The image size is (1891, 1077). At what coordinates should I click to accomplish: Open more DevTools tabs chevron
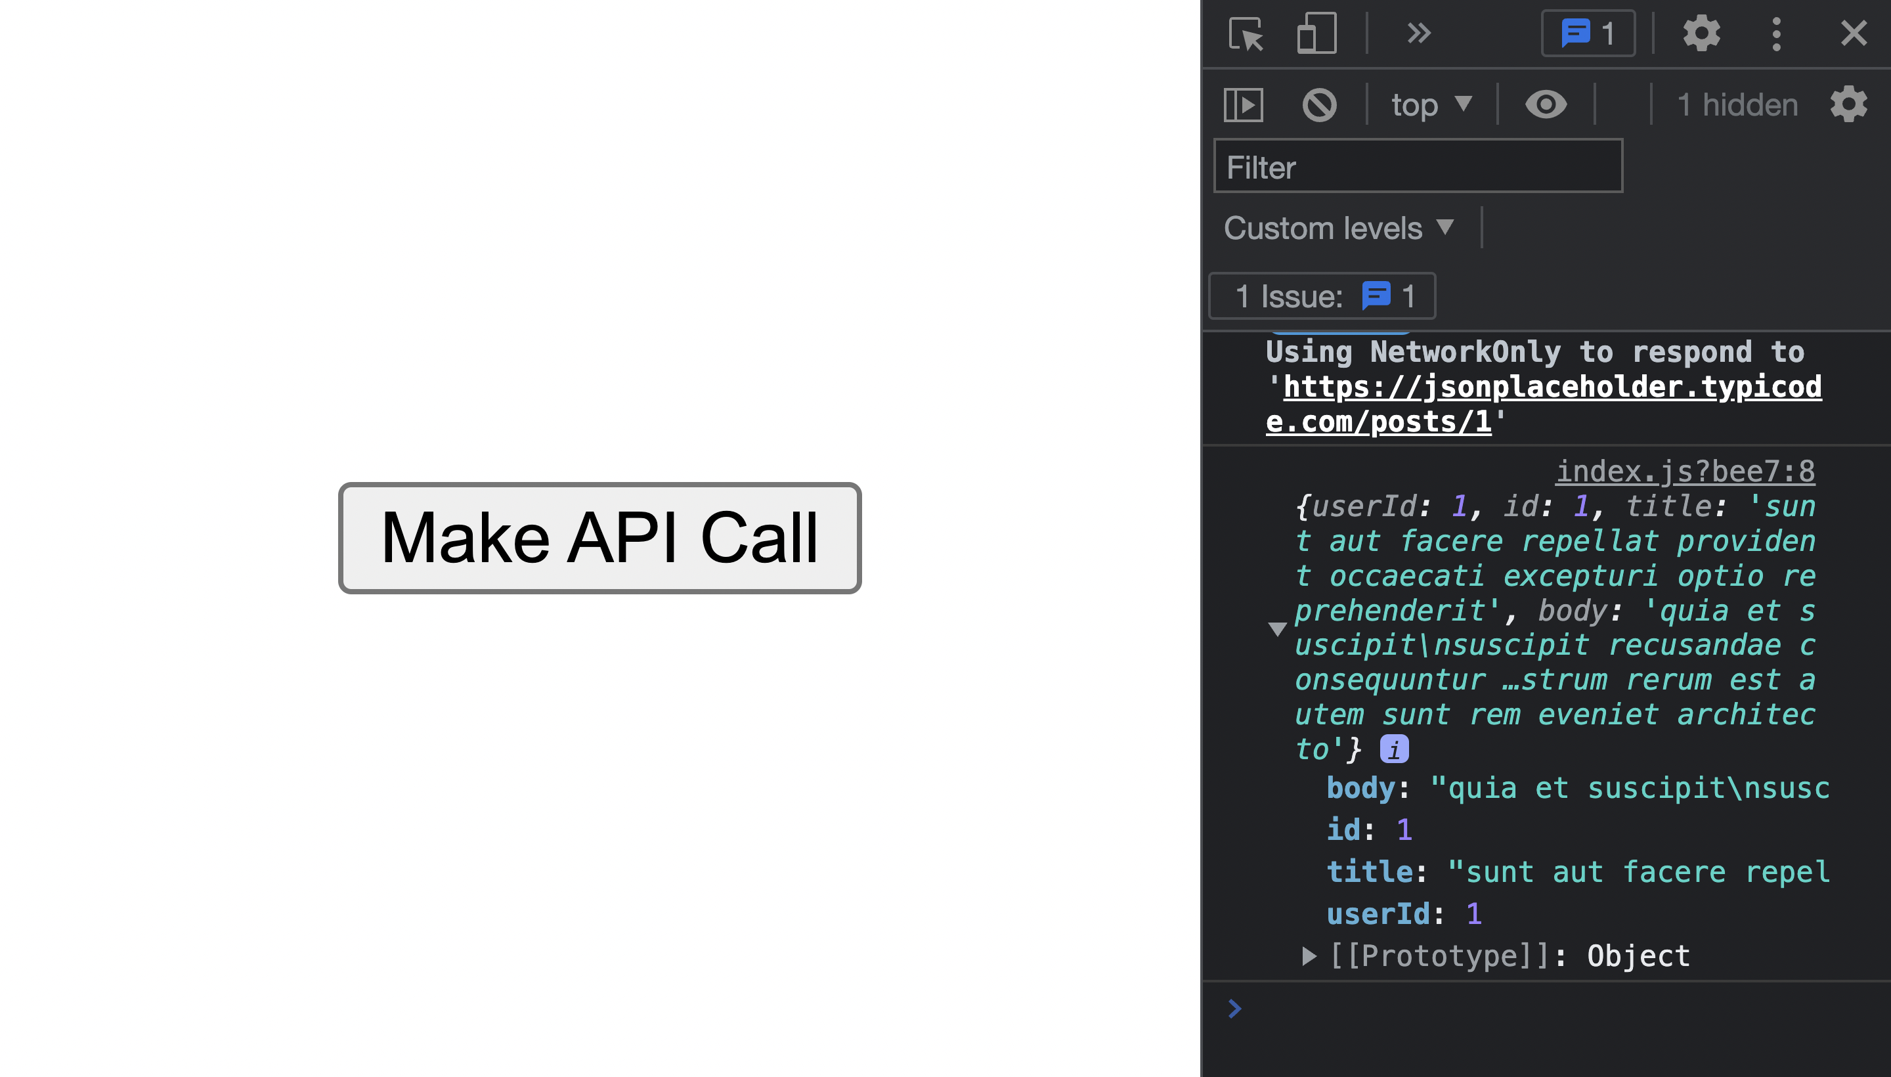pyautogui.click(x=1418, y=33)
